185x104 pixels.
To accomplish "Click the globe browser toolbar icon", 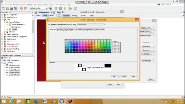I will [x=51, y=8].
